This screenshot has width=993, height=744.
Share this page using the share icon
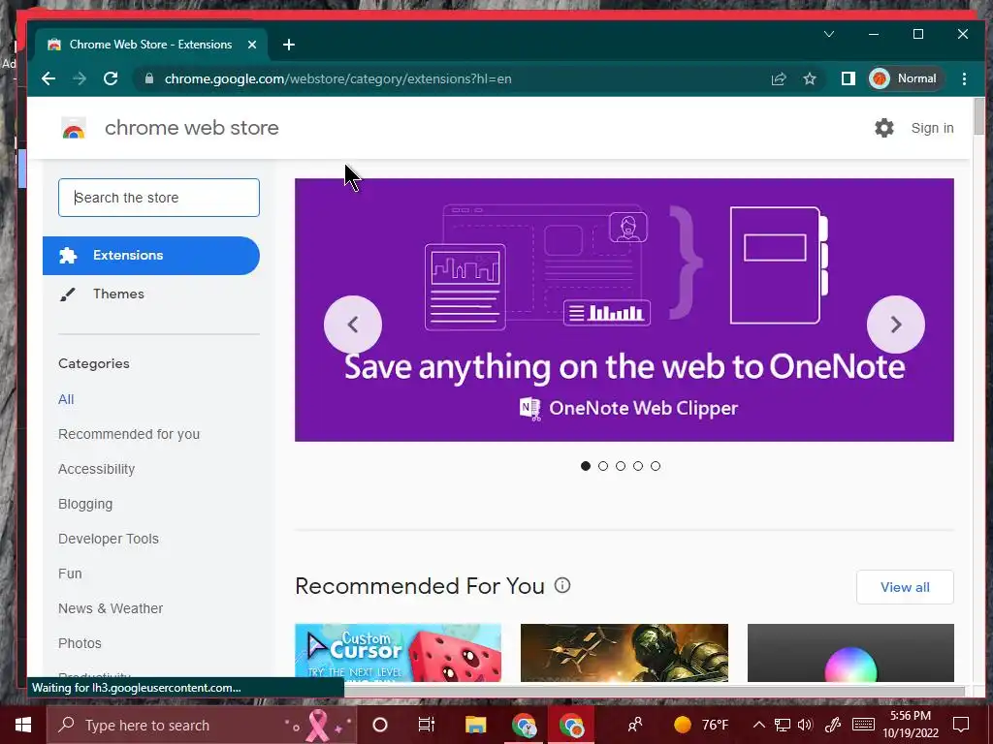779,78
